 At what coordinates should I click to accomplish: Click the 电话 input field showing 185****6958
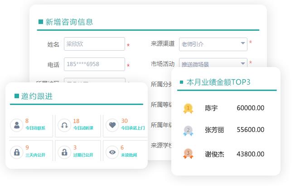coord(94,64)
